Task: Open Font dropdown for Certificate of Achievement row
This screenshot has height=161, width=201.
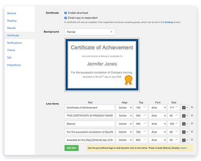Action: [x=158, y=107]
